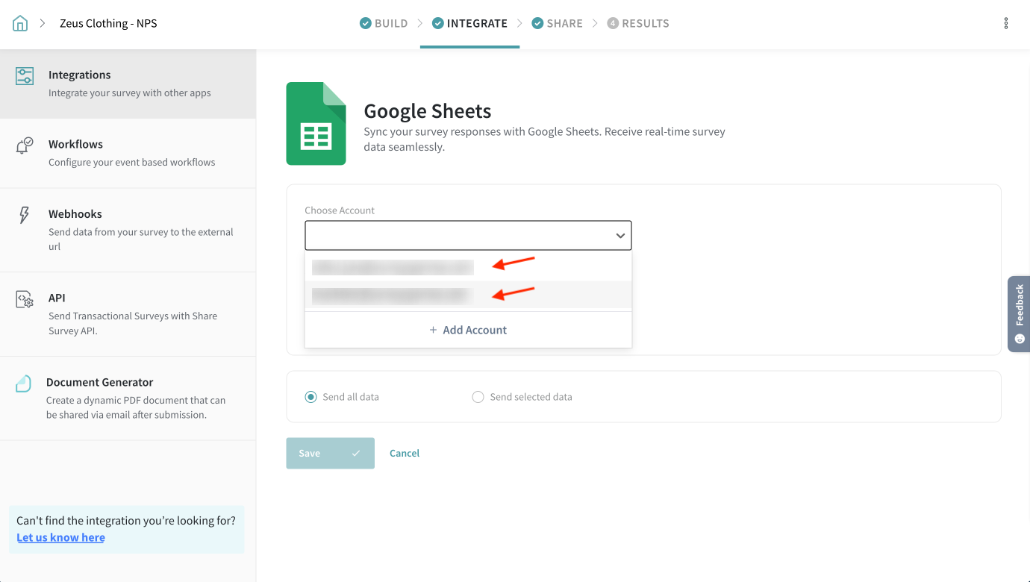1030x582 pixels.
Task: Click the Workflows bell icon
Action: 25,145
